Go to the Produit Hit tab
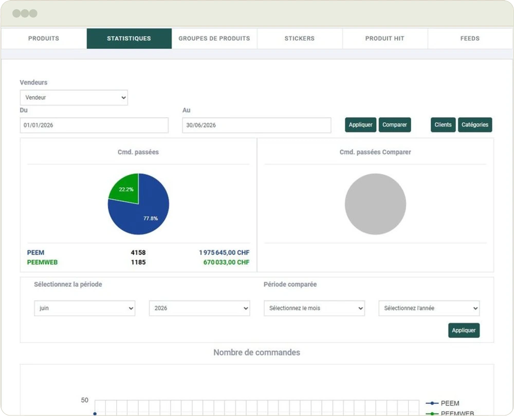This screenshot has height=416, width=514. pyautogui.click(x=384, y=39)
